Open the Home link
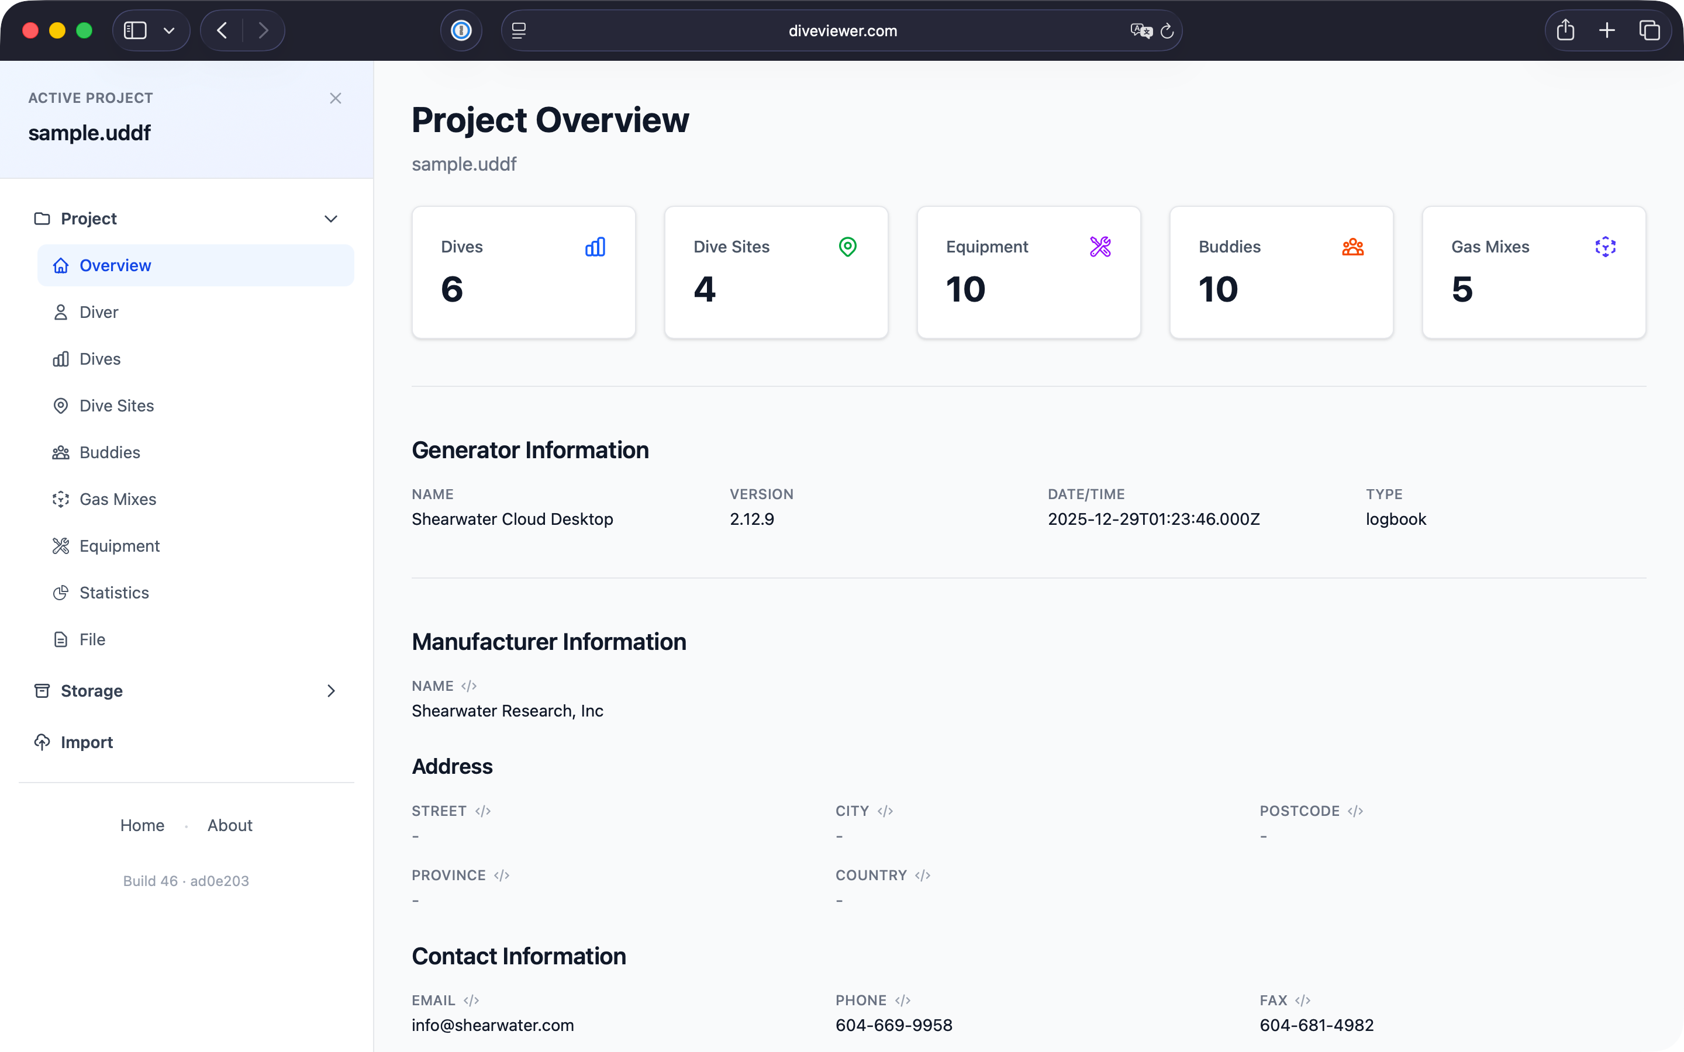 point(142,825)
